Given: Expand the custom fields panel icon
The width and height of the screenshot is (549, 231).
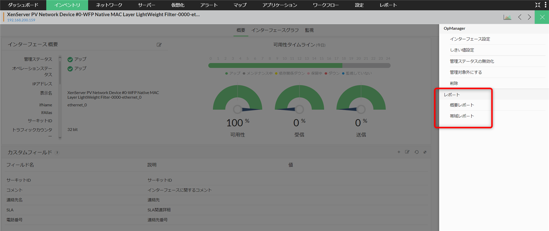Looking at the screenshot, I should click(x=425, y=152).
